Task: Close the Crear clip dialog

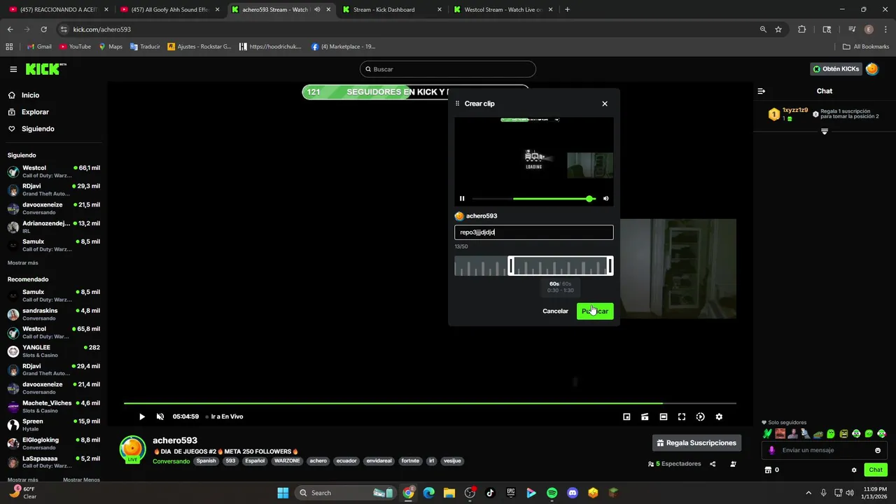Action: (x=605, y=104)
